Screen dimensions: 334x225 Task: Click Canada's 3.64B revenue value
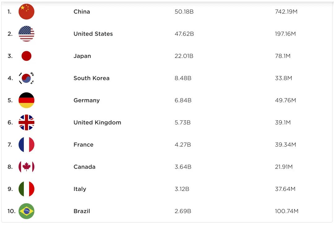pos(183,167)
